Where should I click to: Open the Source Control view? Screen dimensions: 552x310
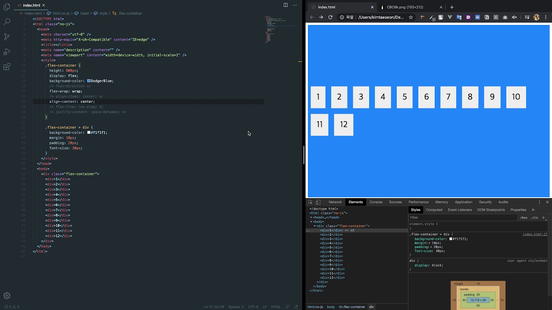click(7, 37)
